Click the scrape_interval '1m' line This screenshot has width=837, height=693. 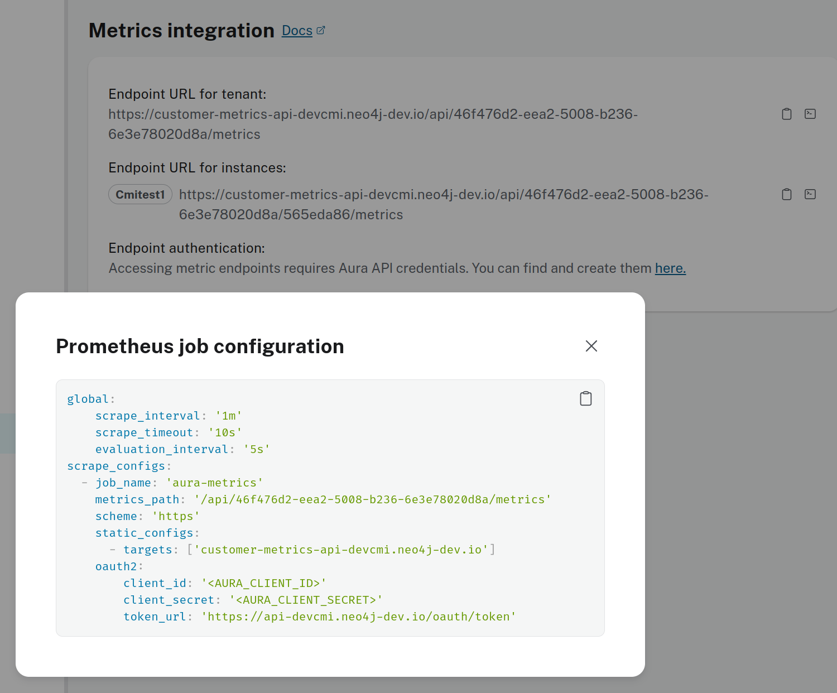[169, 416]
